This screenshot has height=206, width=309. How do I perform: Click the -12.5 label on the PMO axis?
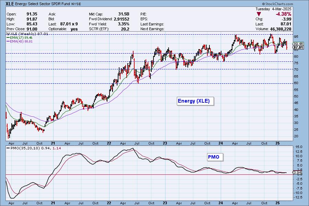[x=298, y=197]
